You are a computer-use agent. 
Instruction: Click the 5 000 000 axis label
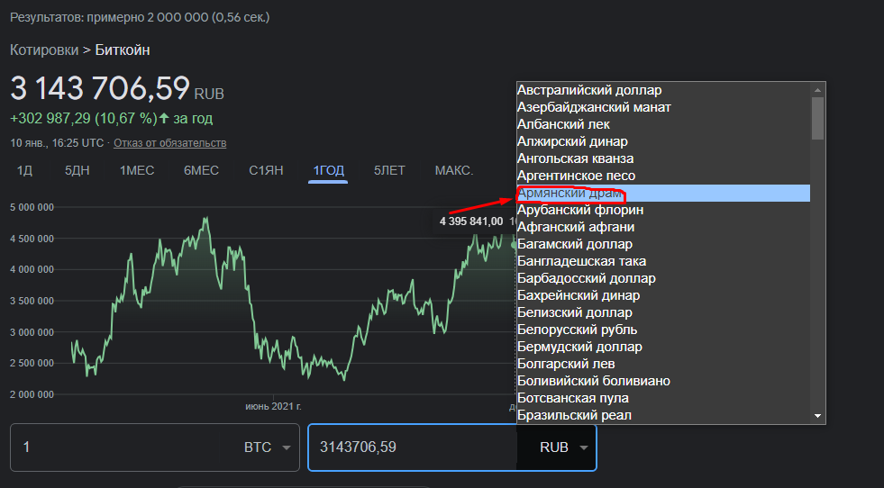pyautogui.click(x=32, y=207)
